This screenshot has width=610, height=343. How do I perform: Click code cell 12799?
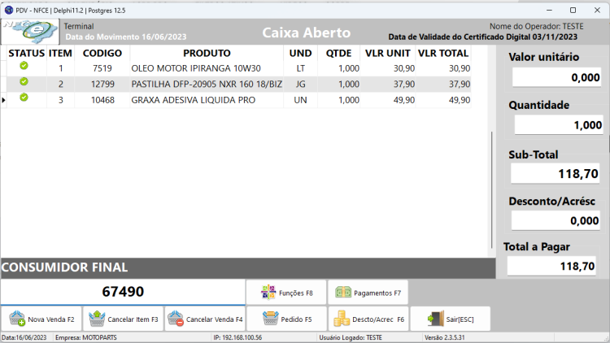point(102,84)
